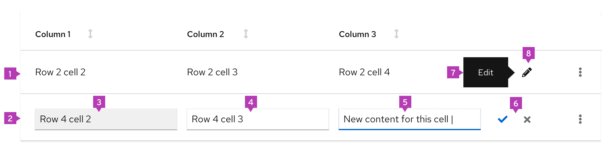Screen dimensions: 611x147
Task: Click the 'Row 2 cell 4' cell
Action: click(x=364, y=72)
